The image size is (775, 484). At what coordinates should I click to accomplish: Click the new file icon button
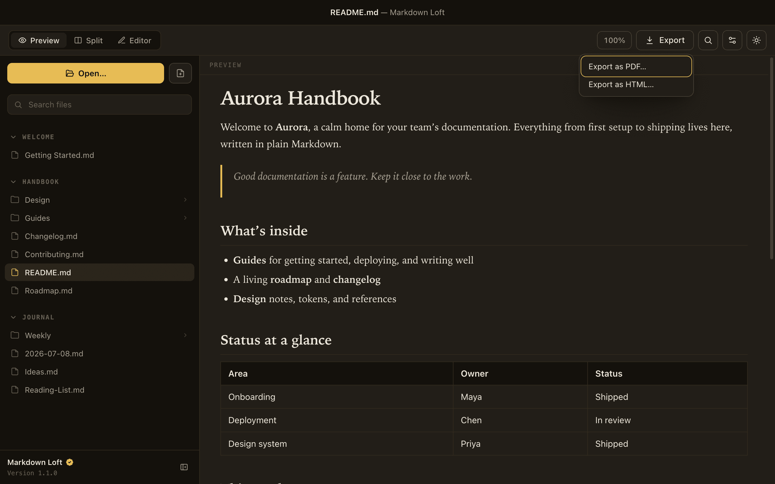click(180, 73)
